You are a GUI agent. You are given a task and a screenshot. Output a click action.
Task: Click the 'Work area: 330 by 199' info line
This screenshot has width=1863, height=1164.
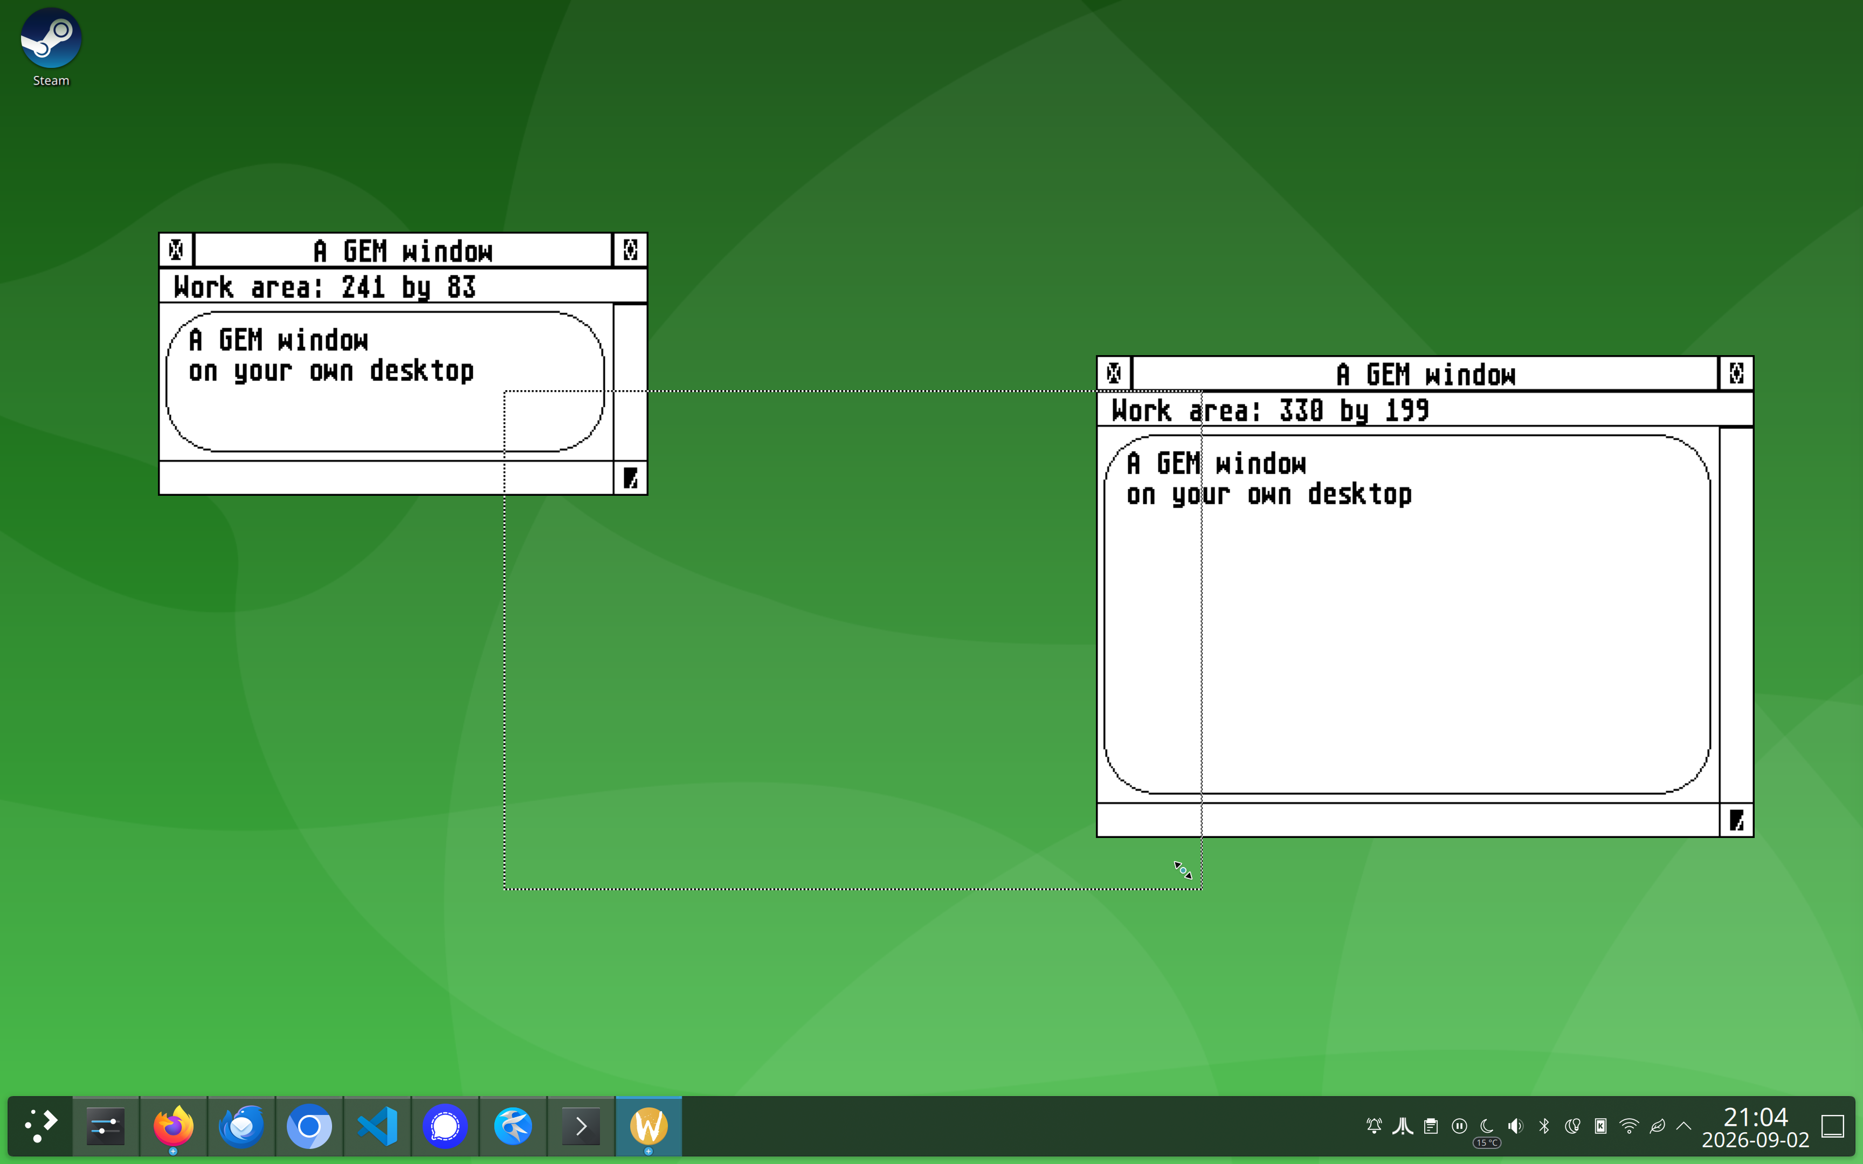coord(1425,410)
